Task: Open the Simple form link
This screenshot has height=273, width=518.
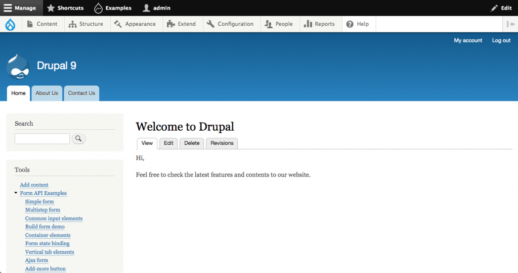Action: 39,202
